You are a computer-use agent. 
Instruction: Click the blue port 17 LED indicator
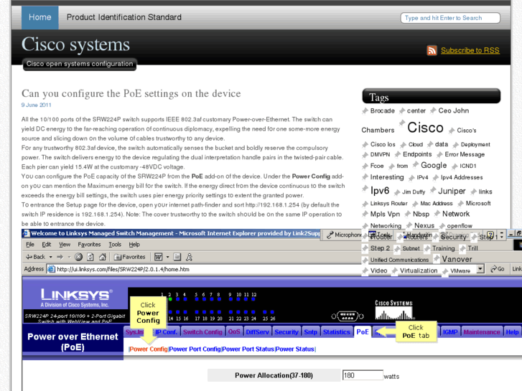tap(197, 312)
